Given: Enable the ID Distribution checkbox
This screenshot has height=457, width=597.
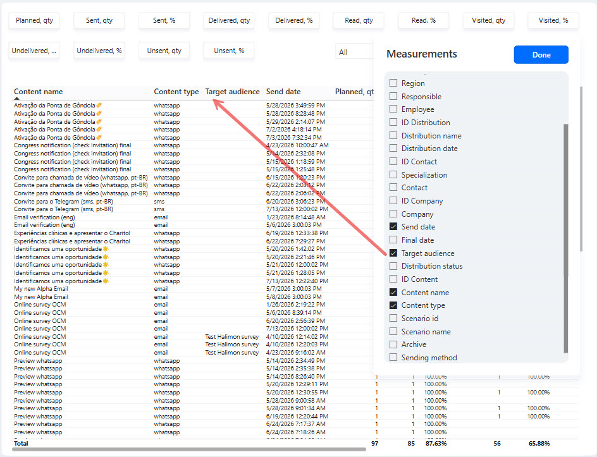Looking at the screenshot, I should [x=393, y=123].
